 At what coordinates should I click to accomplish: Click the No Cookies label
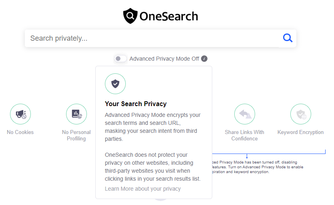[x=20, y=132]
